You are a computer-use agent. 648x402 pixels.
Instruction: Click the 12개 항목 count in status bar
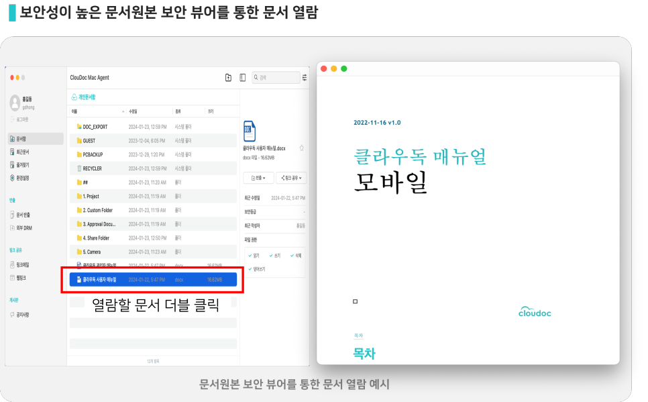pos(153,361)
